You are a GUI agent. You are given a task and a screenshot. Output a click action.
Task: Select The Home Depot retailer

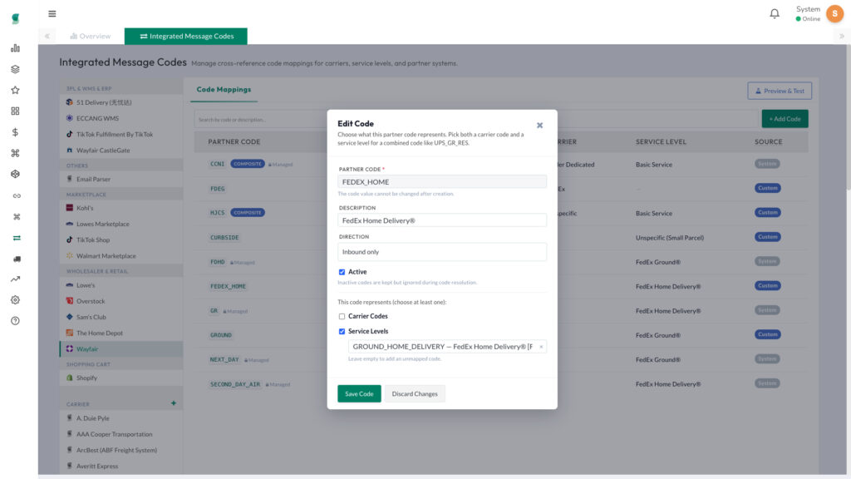point(121,333)
